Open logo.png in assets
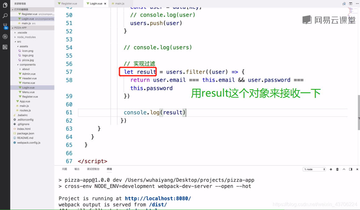 click(32, 55)
